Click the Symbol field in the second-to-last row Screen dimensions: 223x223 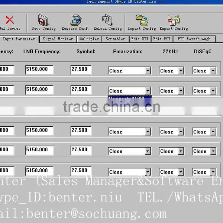(x=81, y=150)
